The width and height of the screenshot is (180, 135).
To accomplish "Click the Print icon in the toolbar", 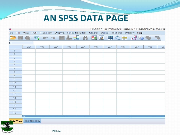I will (x=28, y=38).
